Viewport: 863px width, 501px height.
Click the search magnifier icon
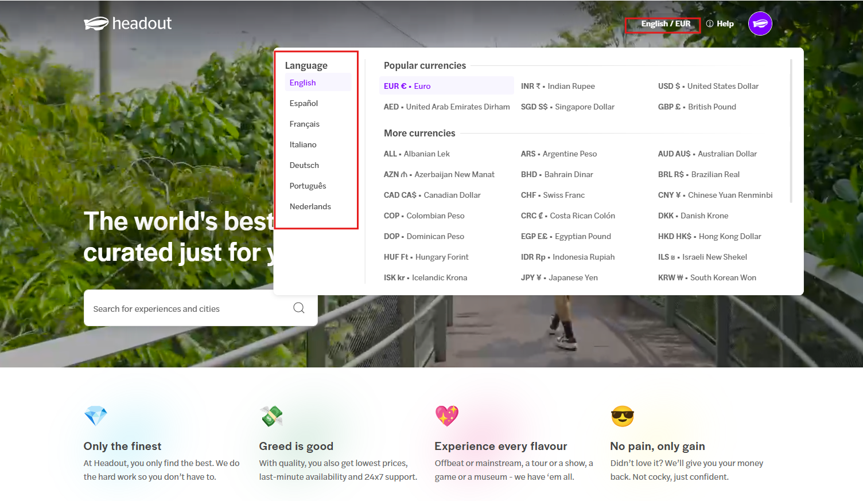coord(298,308)
